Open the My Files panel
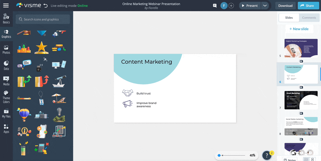 point(6,112)
